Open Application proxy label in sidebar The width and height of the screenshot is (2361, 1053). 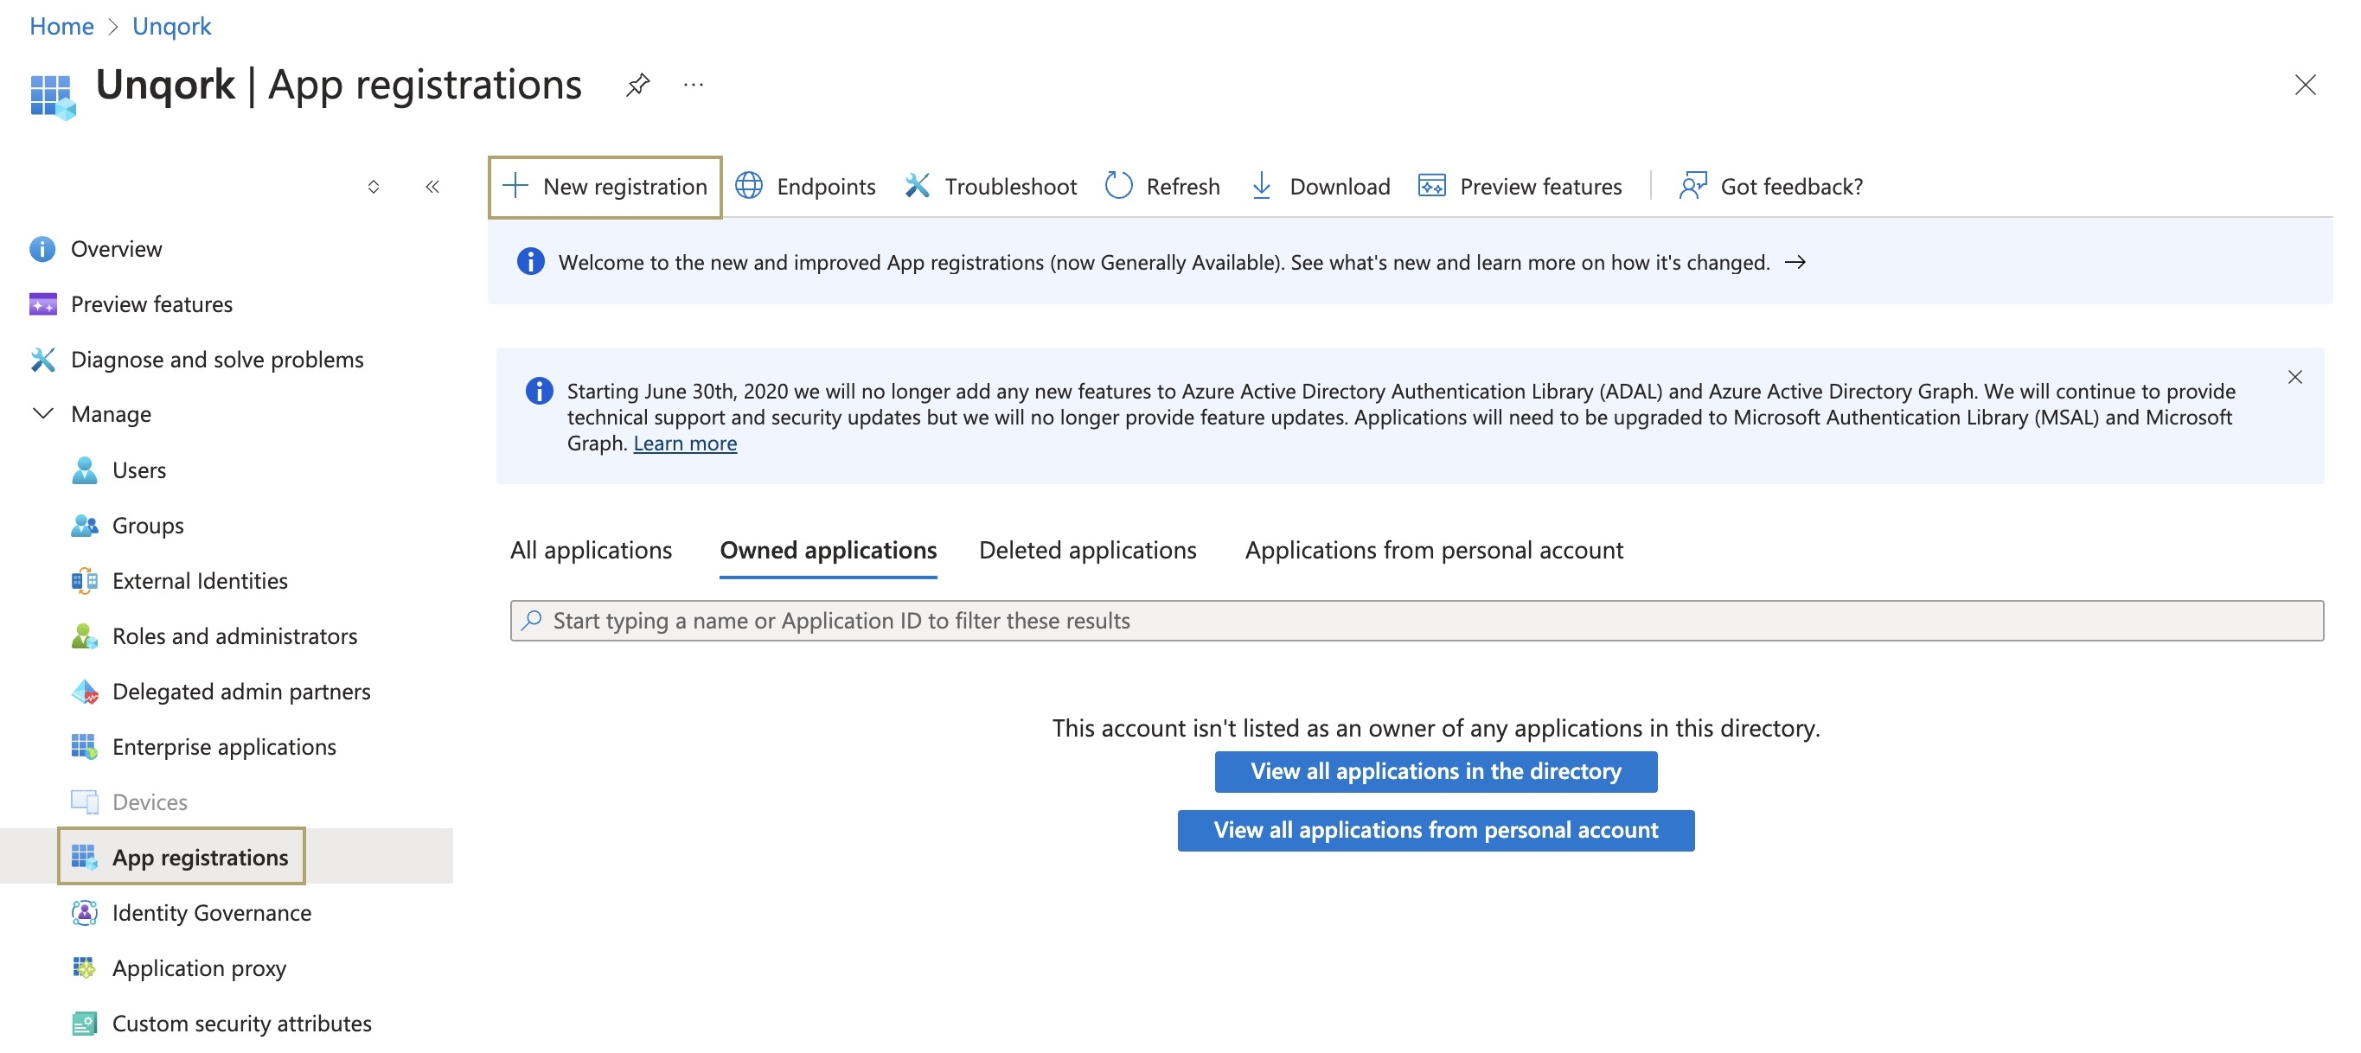(x=199, y=968)
